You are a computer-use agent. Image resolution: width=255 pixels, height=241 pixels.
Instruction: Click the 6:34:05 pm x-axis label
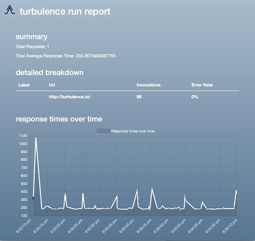tap(212, 226)
